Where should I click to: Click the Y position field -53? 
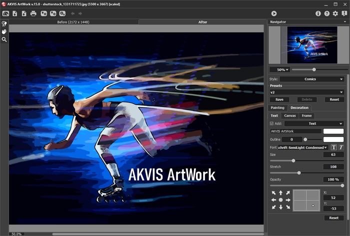(x=333, y=209)
